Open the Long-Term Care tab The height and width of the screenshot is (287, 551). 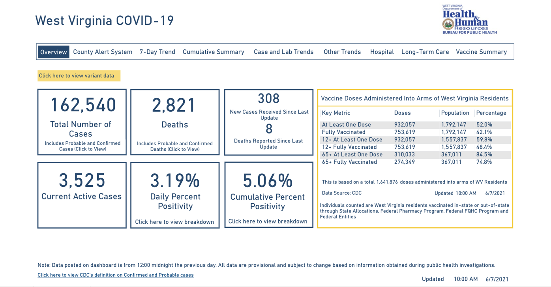pyautogui.click(x=425, y=52)
